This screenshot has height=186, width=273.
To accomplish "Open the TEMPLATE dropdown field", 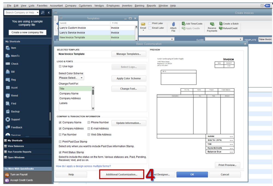I will (265, 39).
